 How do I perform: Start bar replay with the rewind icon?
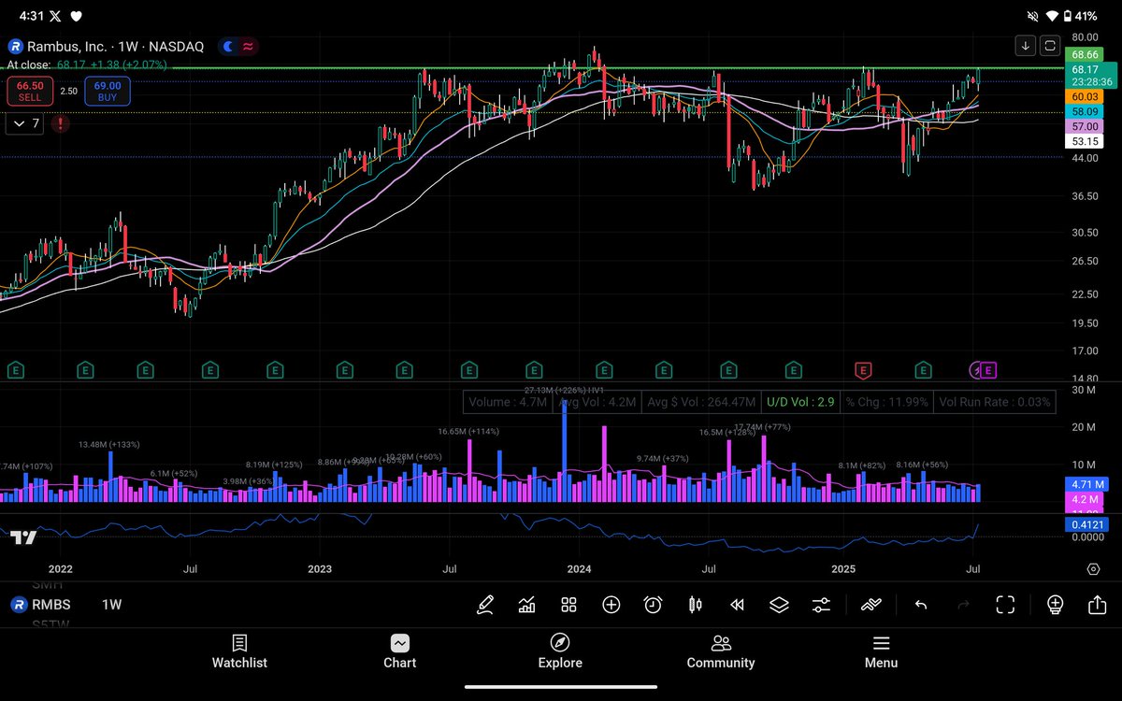737,605
